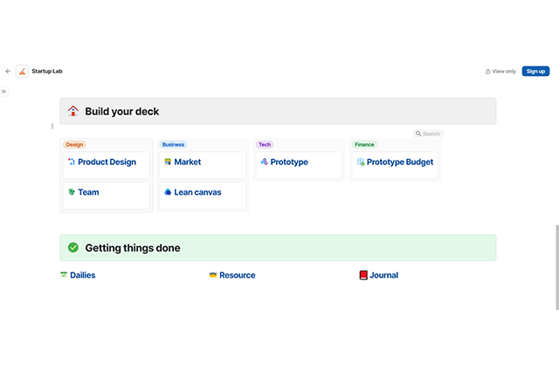The height and width of the screenshot is (372, 559).
Task: Select the Business tag label
Action: tap(173, 145)
